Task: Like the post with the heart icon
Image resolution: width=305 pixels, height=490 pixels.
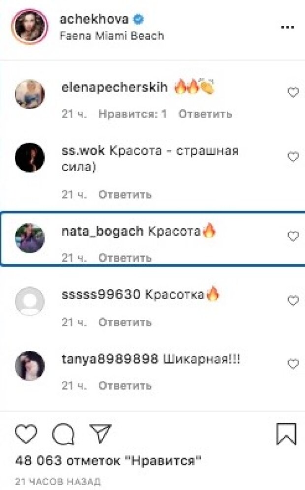Action: click(26, 434)
